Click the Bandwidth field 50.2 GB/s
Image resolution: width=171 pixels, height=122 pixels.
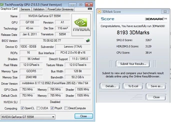tap(78, 77)
